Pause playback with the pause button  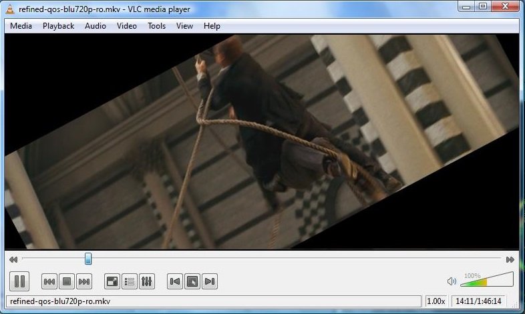tap(19, 281)
